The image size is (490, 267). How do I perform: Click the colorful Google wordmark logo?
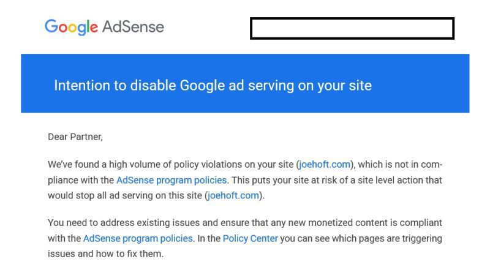pos(71,27)
